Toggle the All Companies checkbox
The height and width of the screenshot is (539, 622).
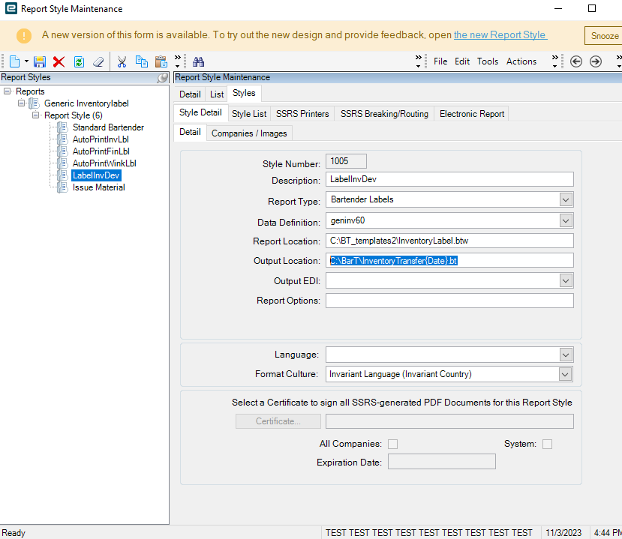tap(392, 444)
